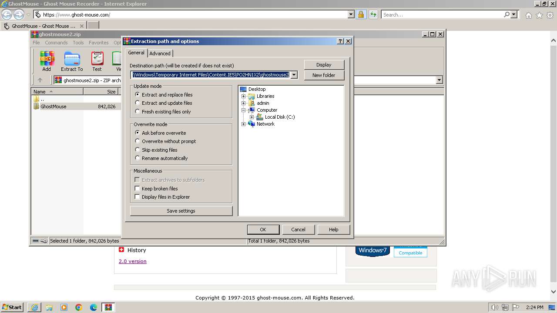557x313 pixels.
Task: Open IE Tools gear icon
Action: tap(550, 15)
